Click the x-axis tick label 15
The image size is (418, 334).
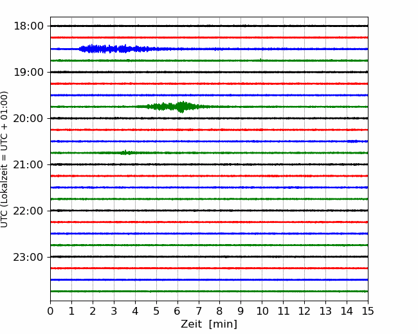(x=368, y=311)
